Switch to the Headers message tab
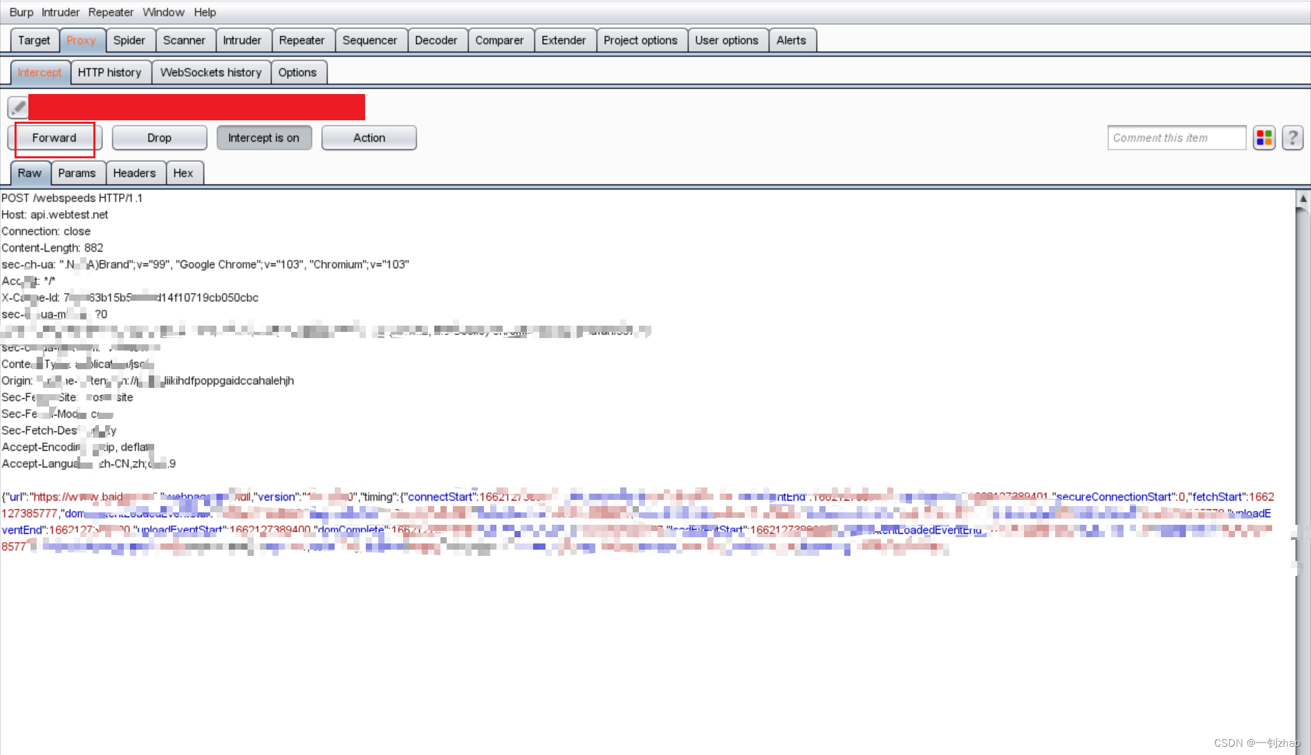The image size is (1311, 755). (x=134, y=173)
